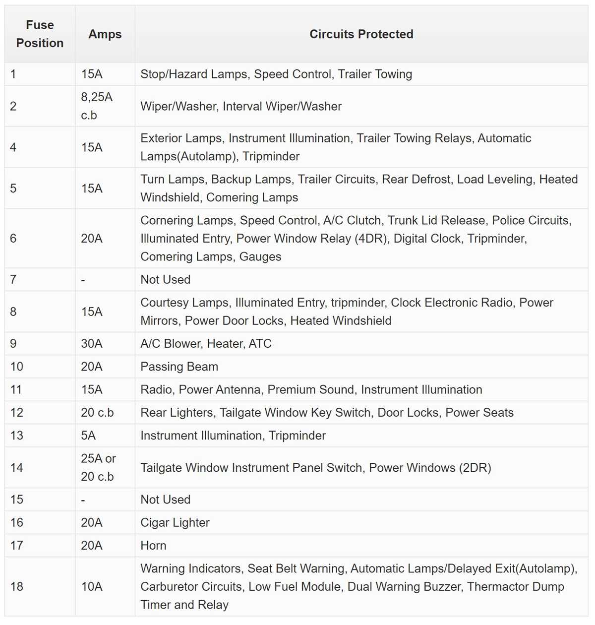This screenshot has height=625, width=595.
Task: Click the Cornering Lamps, Speed Control description
Action: coord(356,239)
